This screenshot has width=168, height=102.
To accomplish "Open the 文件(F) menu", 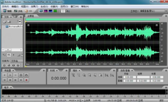I will pyautogui.click(x=6, y=7).
